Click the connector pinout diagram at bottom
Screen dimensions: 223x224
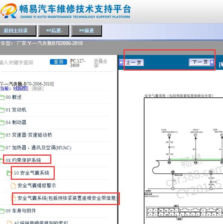pyautogui.click(x=185, y=212)
